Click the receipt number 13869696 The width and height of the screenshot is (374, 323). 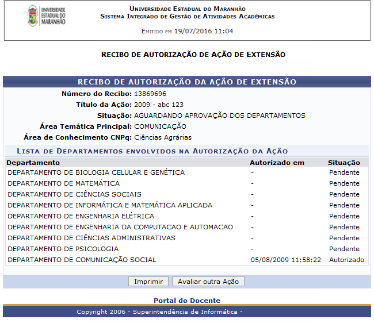tap(150, 94)
